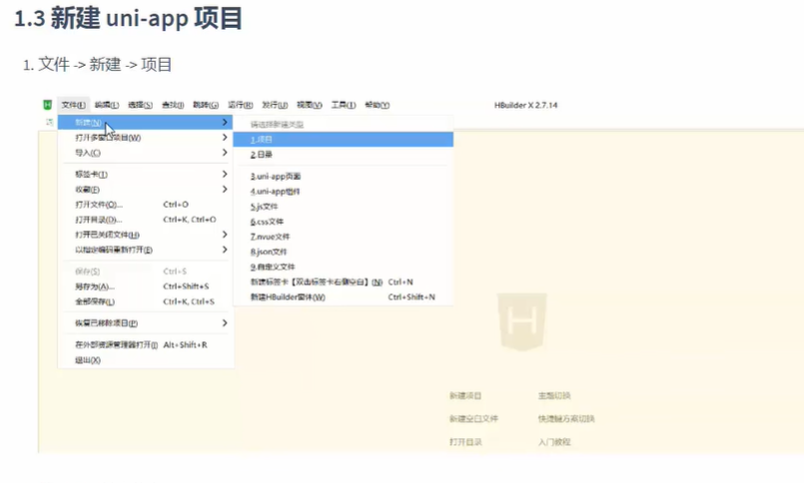Click the HBuilder X 2.7.14 title text

click(x=525, y=105)
